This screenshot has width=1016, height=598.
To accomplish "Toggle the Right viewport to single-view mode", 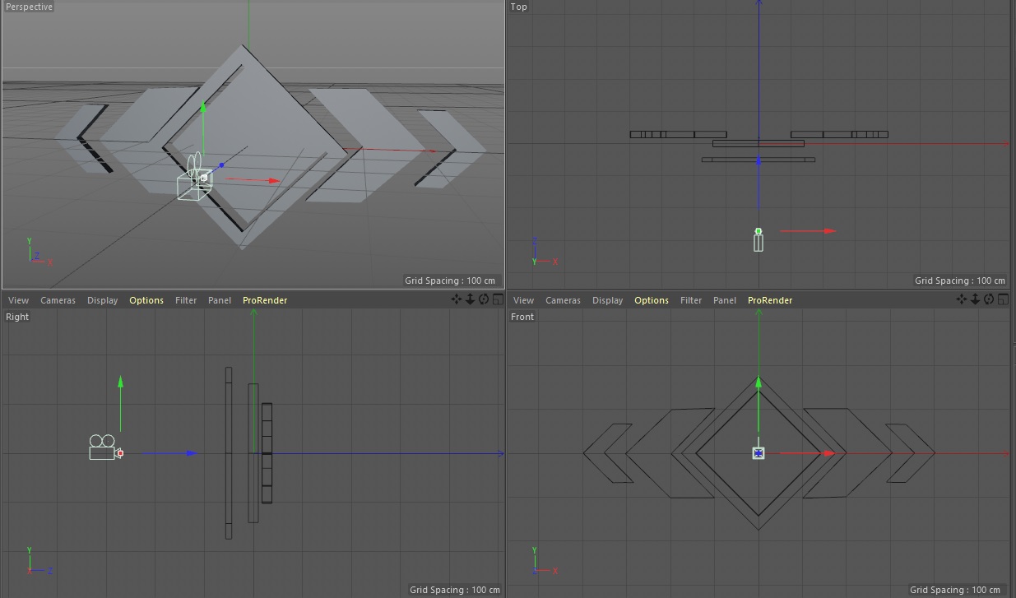I will click(499, 300).
